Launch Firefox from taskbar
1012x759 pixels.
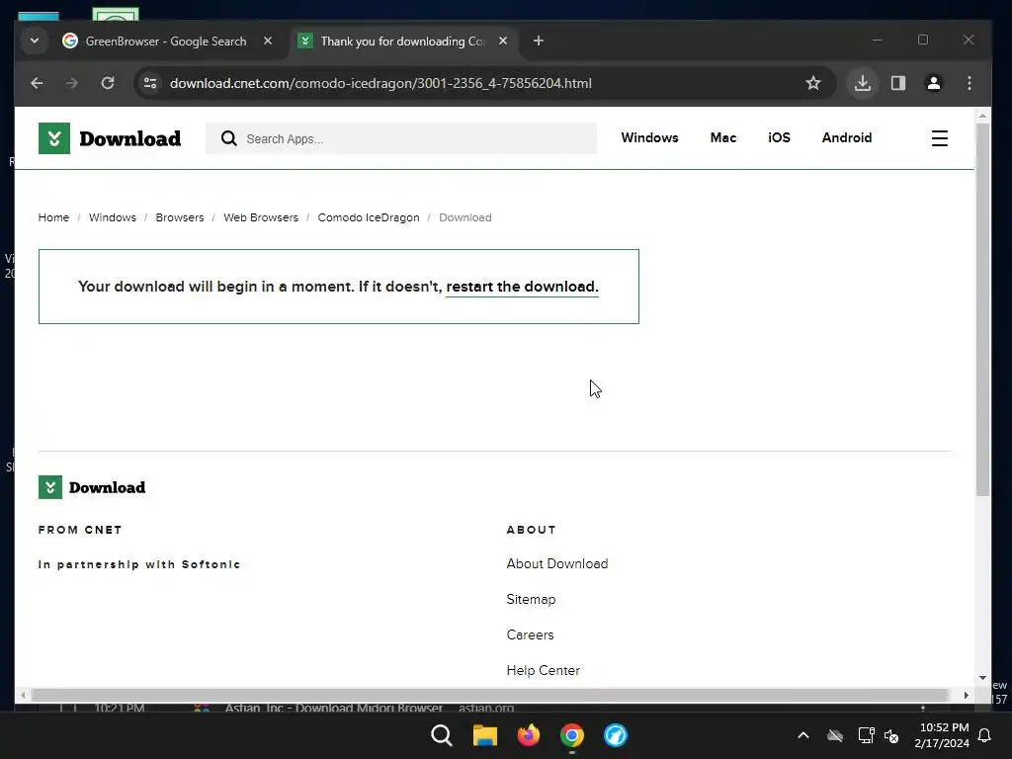pyautogui.click(x=529, y=735)
